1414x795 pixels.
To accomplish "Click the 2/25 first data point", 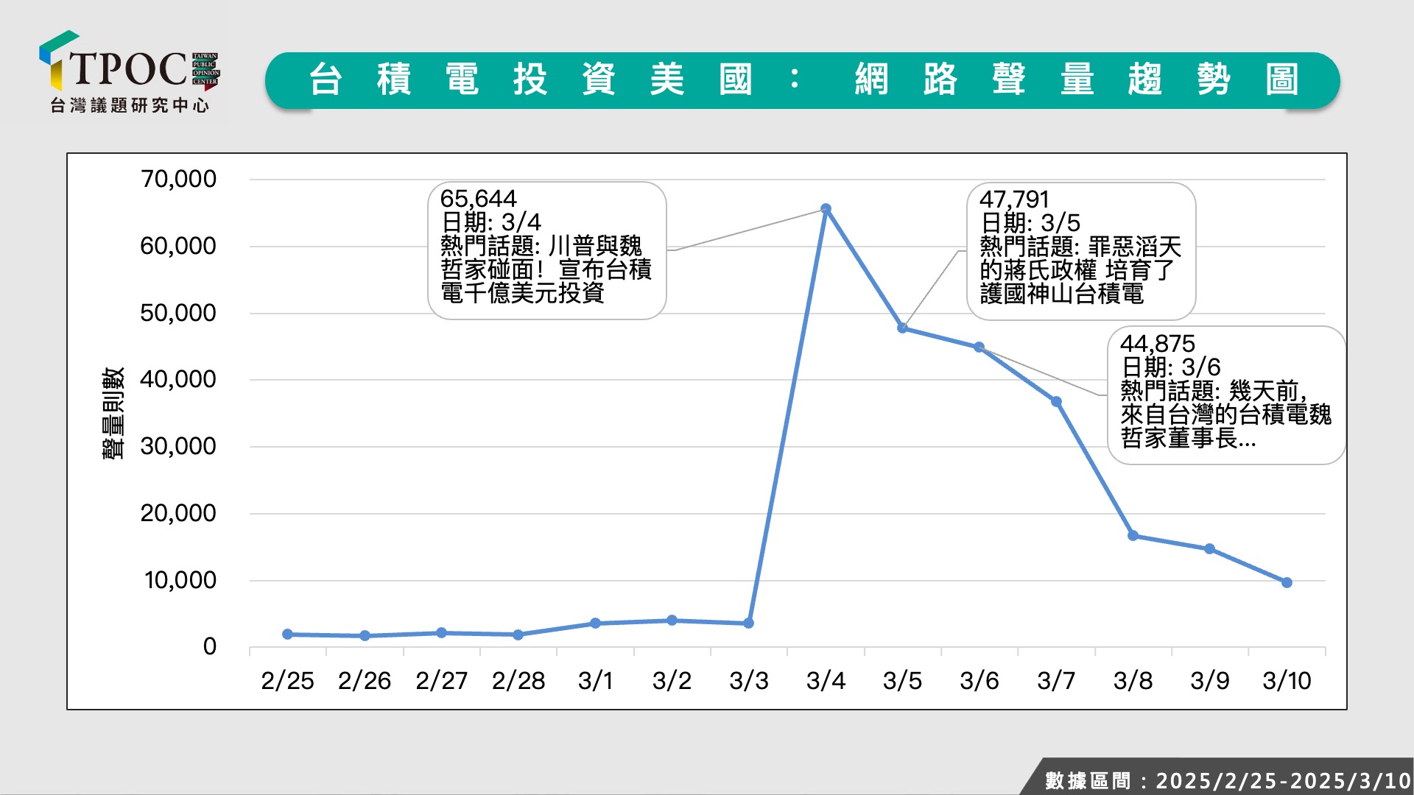I will click(x=287, y=634).
